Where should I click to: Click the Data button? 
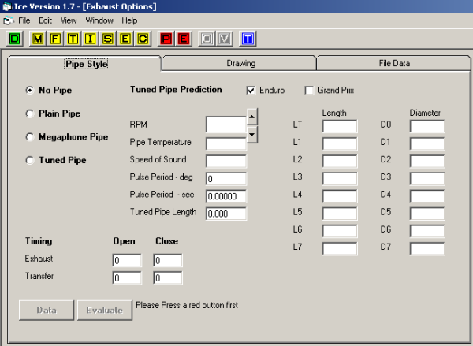pos(47,310)
